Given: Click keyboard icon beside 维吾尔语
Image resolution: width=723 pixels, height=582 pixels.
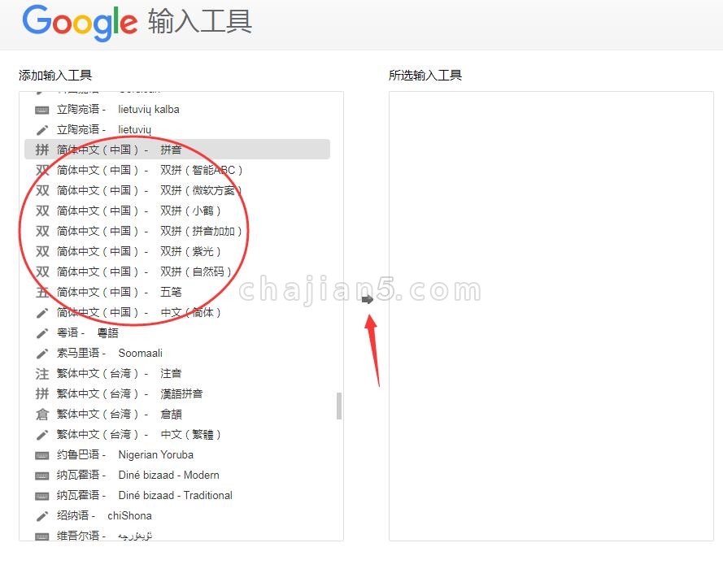Looking at the screenshot, I should coord(42,536).
